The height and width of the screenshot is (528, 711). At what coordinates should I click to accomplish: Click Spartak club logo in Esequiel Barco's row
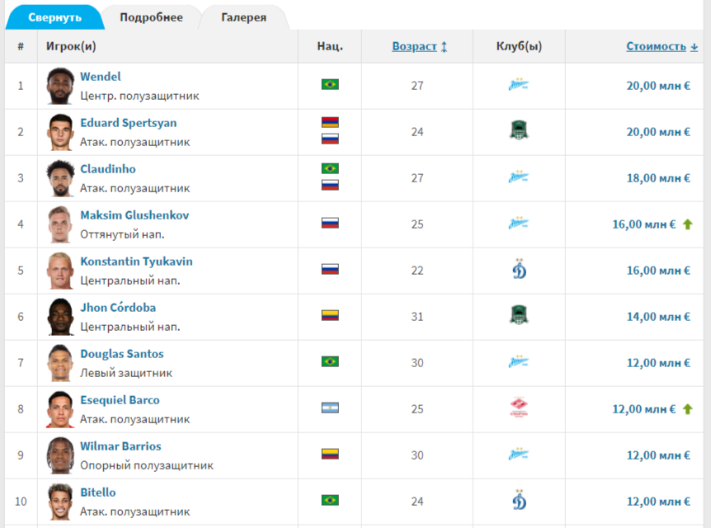coord(518,408)
